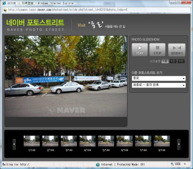Click the Internet zone globe icon
Screen dimensions: 193x169
(x=98, y=164)
